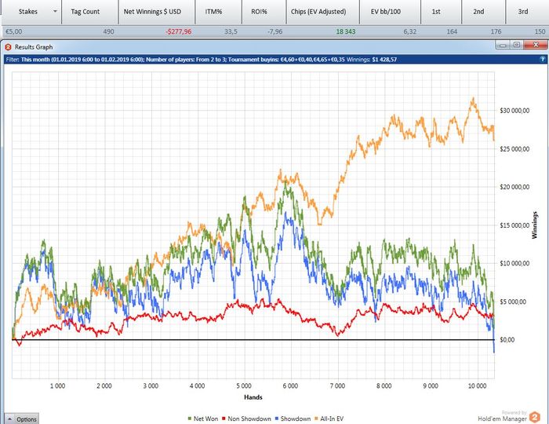Viewport: 549px width, 424px height.
Task: Toggle the Net Won legend series
Action: click(x=202, y=419)
